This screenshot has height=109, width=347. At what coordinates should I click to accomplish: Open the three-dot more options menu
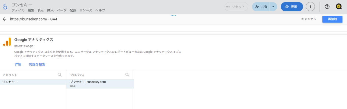tap(310, 7)
